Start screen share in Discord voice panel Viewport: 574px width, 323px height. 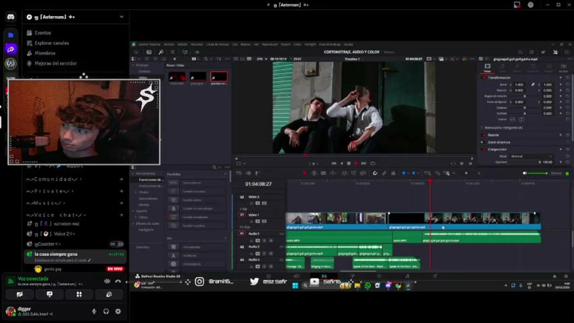click(49, 294)
